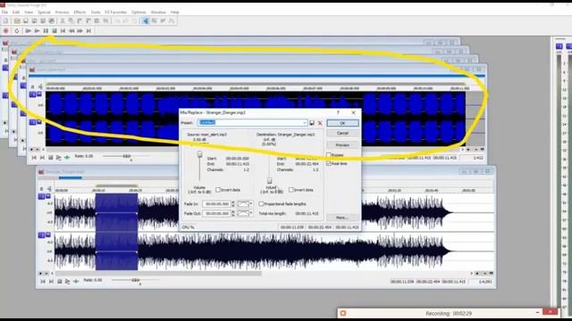Viewport: 572px width, 321px height.
Task: Click the save preset floppy icon
Action: point(312,123)
